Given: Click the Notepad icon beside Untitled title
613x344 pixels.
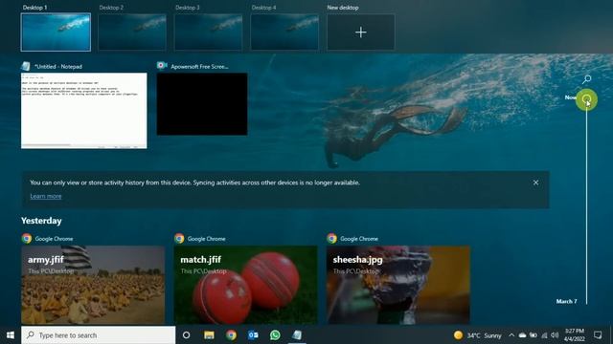Looking at the screenshot, I should [26, 66].
